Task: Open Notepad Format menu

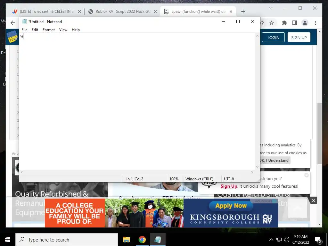Action: pos(49,30)
